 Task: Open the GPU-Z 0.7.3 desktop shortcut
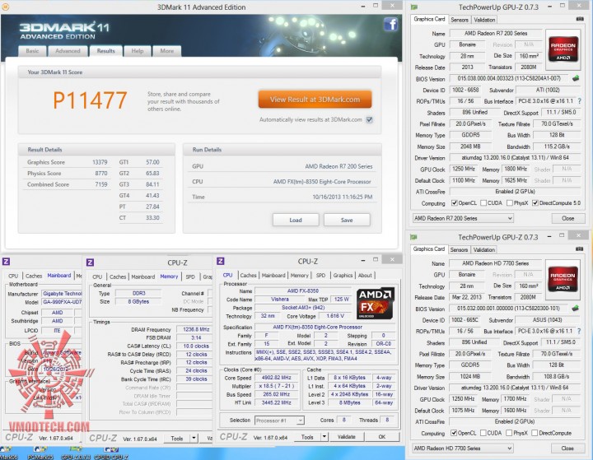click(x=76, y=453)
